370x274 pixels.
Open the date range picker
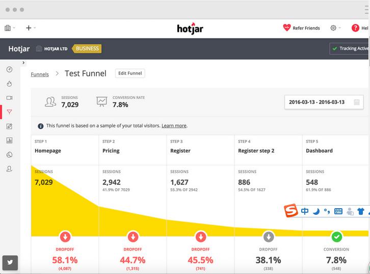click(x=324, y=102)
